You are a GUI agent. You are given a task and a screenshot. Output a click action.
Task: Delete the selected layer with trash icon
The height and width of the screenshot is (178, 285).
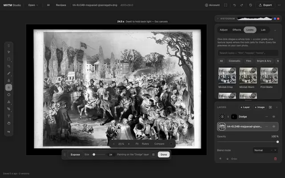pyautogui.click(x=275, y=159)
